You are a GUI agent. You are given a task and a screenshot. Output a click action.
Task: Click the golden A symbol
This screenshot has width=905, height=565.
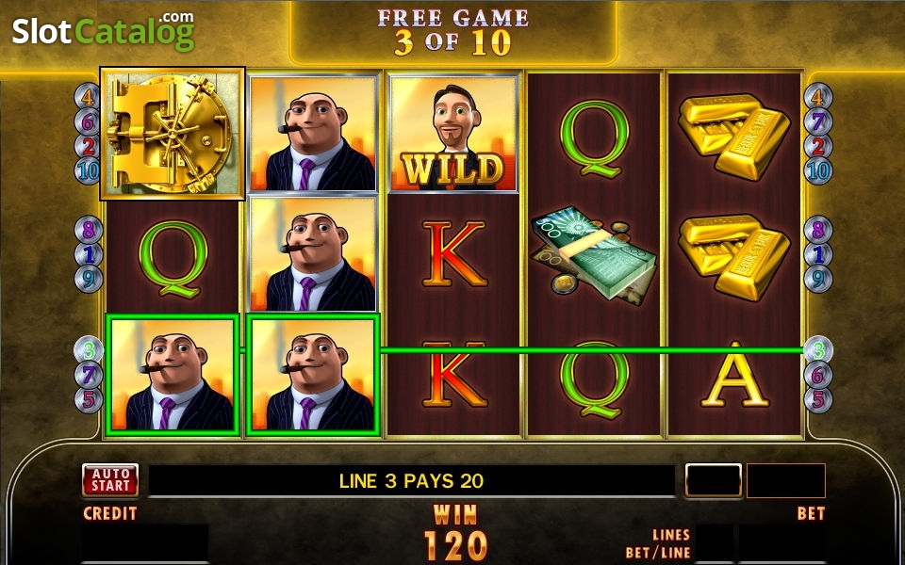point(734,375)
